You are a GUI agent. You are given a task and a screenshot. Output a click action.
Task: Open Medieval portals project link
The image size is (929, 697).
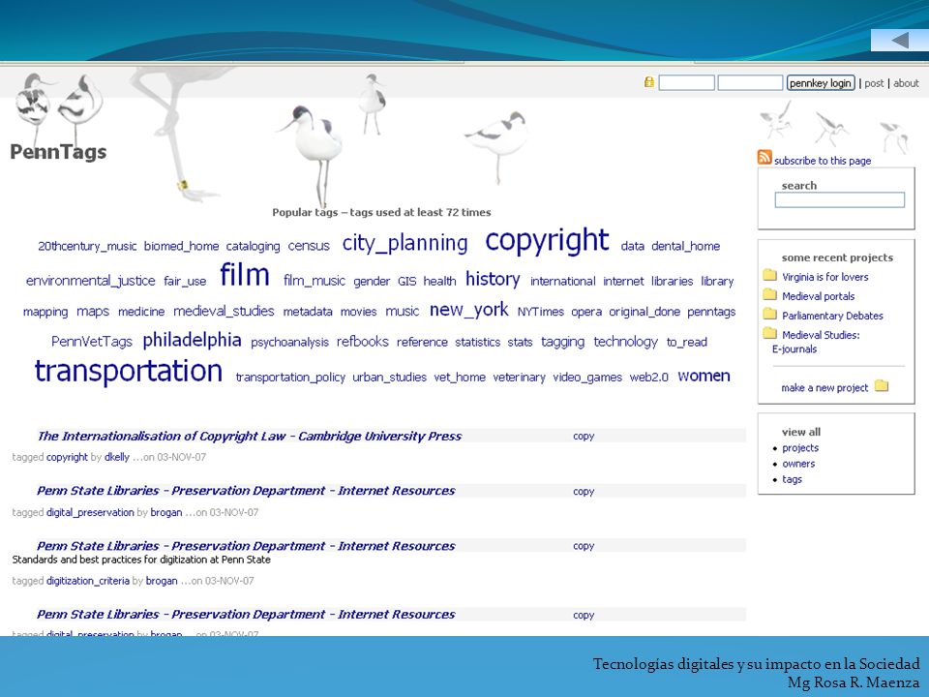819,296
